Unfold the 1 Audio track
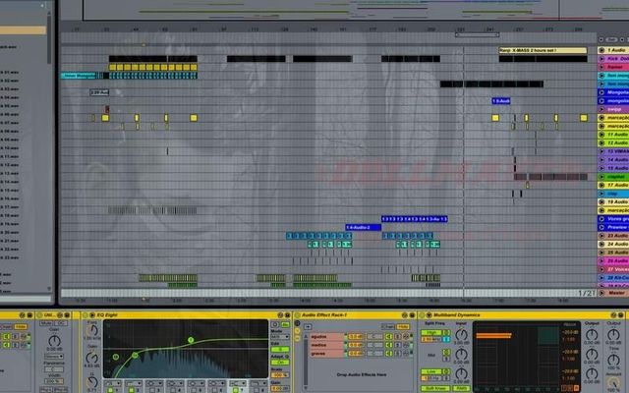Image resolution: width=629 pixels, height=393 pixels. 601,50
